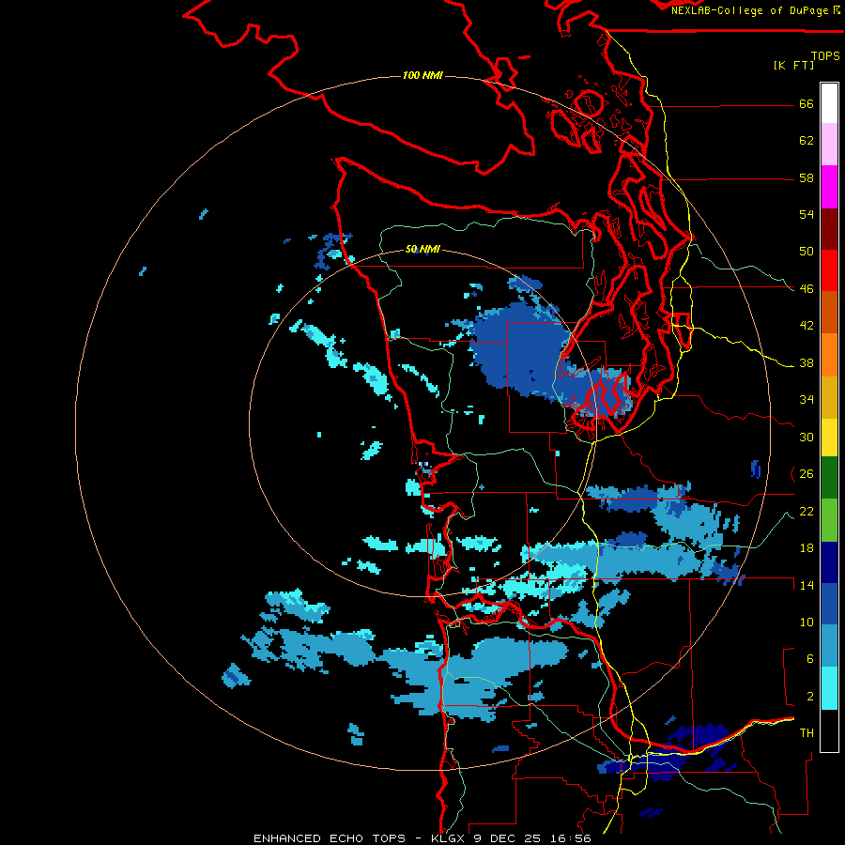Click the dark red band between 54 and 50
This screenshot has height=845, width=845.
click(829, 228)
